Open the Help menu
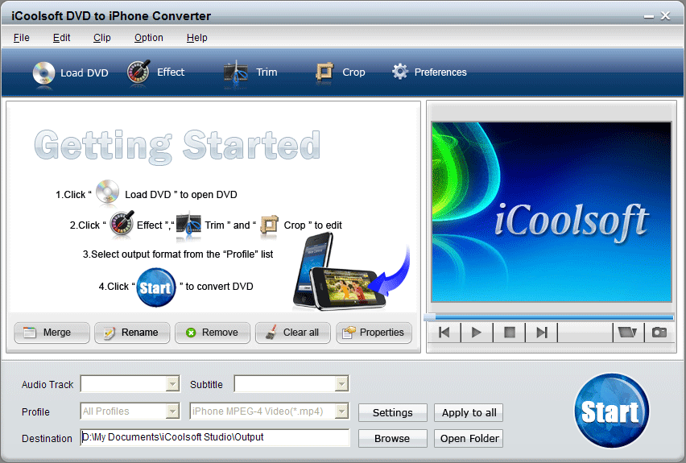The image size is (686, 463). (x=197, y=38)
